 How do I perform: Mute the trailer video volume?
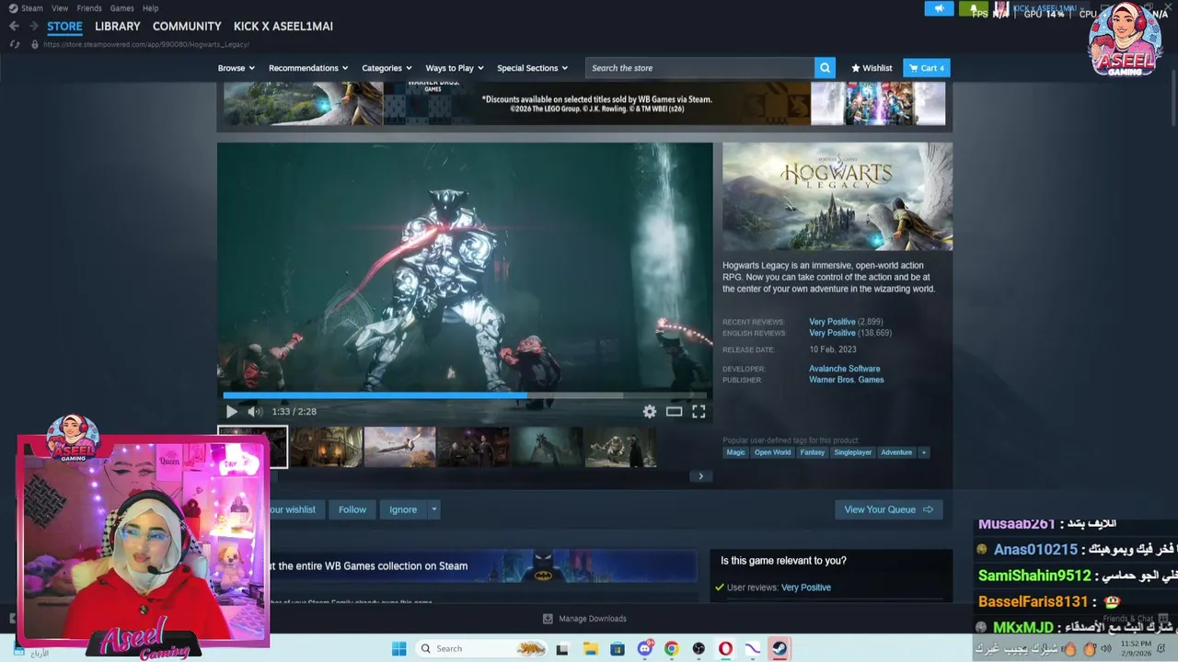point(255,412)
